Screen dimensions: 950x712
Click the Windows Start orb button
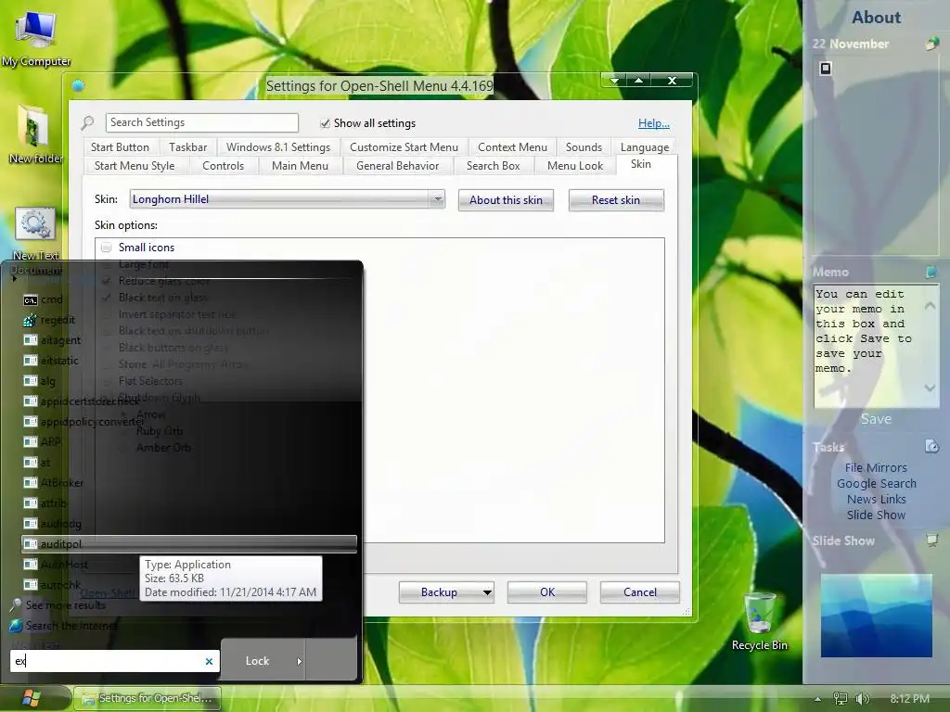coord(31,698)
